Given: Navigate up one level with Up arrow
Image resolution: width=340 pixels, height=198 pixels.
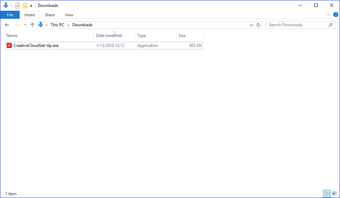Looking at the screenshot, I should [x=32, y=25].
